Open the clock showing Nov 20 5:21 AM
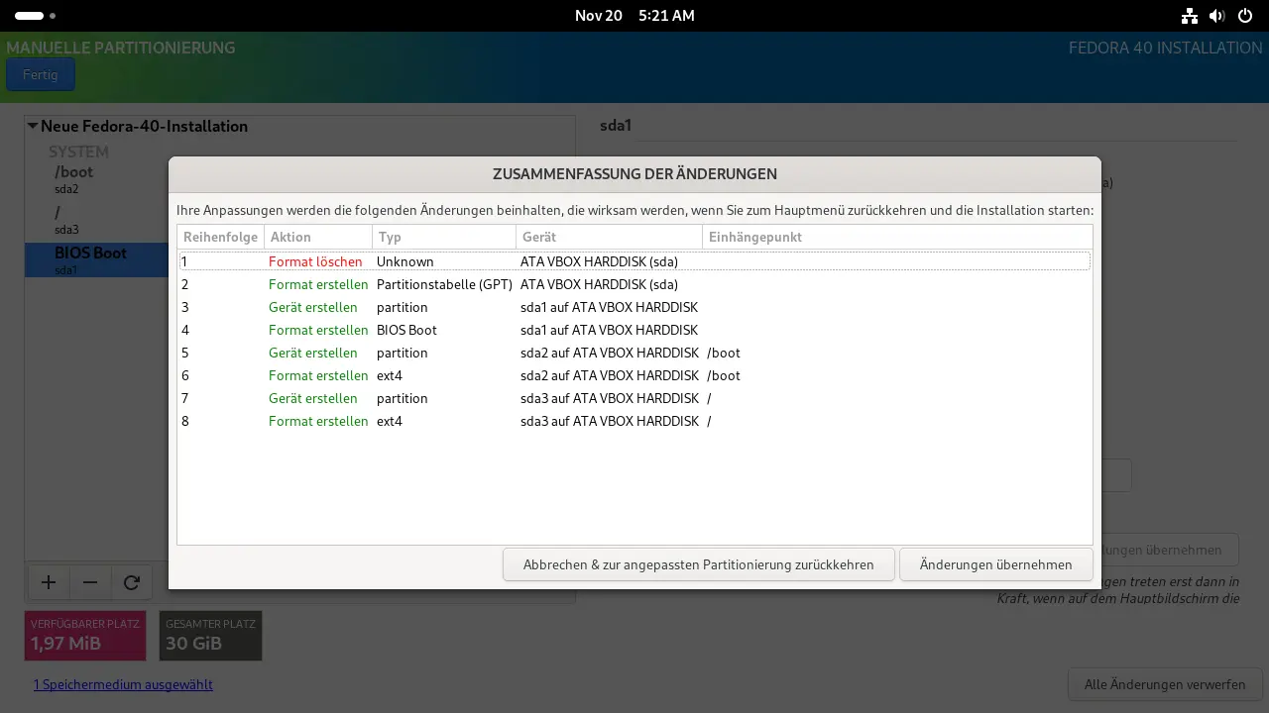 [634, 16]
